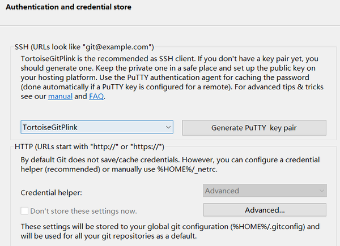Click the HTTP group label with URL examples
Viewport: 340px width, 246px height.
click(90, 147)
